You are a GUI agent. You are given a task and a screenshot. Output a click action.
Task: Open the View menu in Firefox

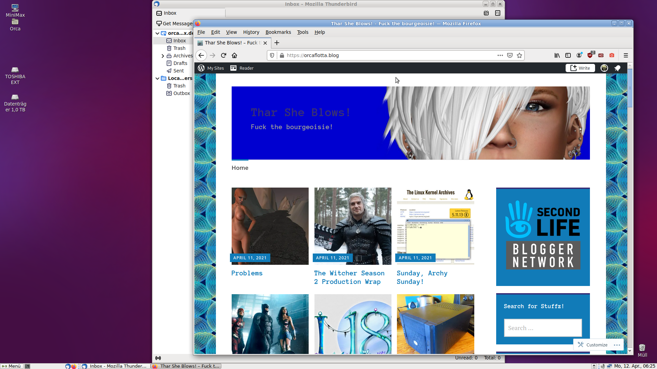tap(231, 32)
